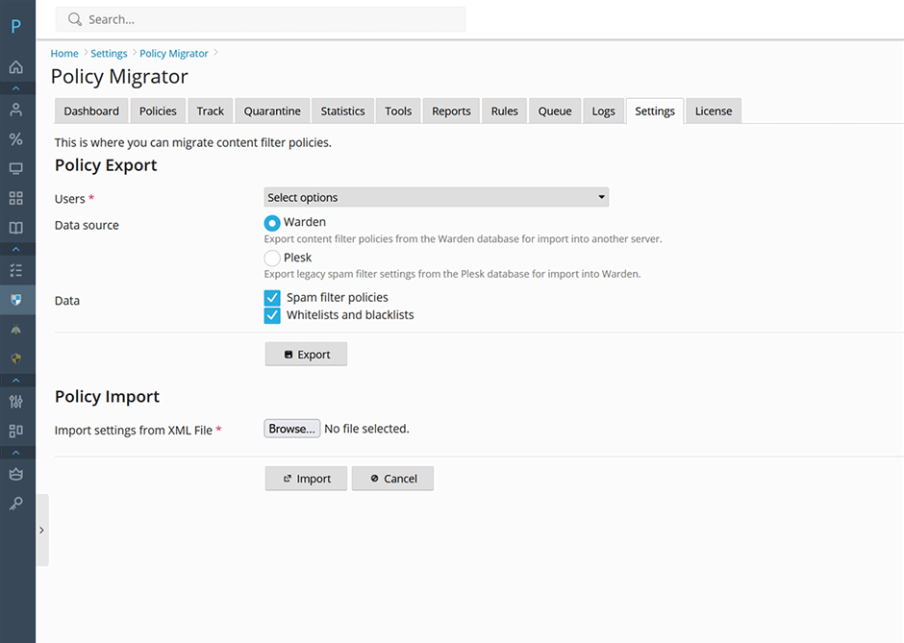Expand the sidebar with the right-arrow handle

pos(42,531)
